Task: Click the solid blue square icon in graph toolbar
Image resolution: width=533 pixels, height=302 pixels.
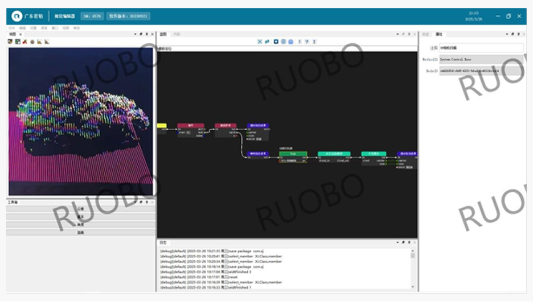Action: (276, 42)
